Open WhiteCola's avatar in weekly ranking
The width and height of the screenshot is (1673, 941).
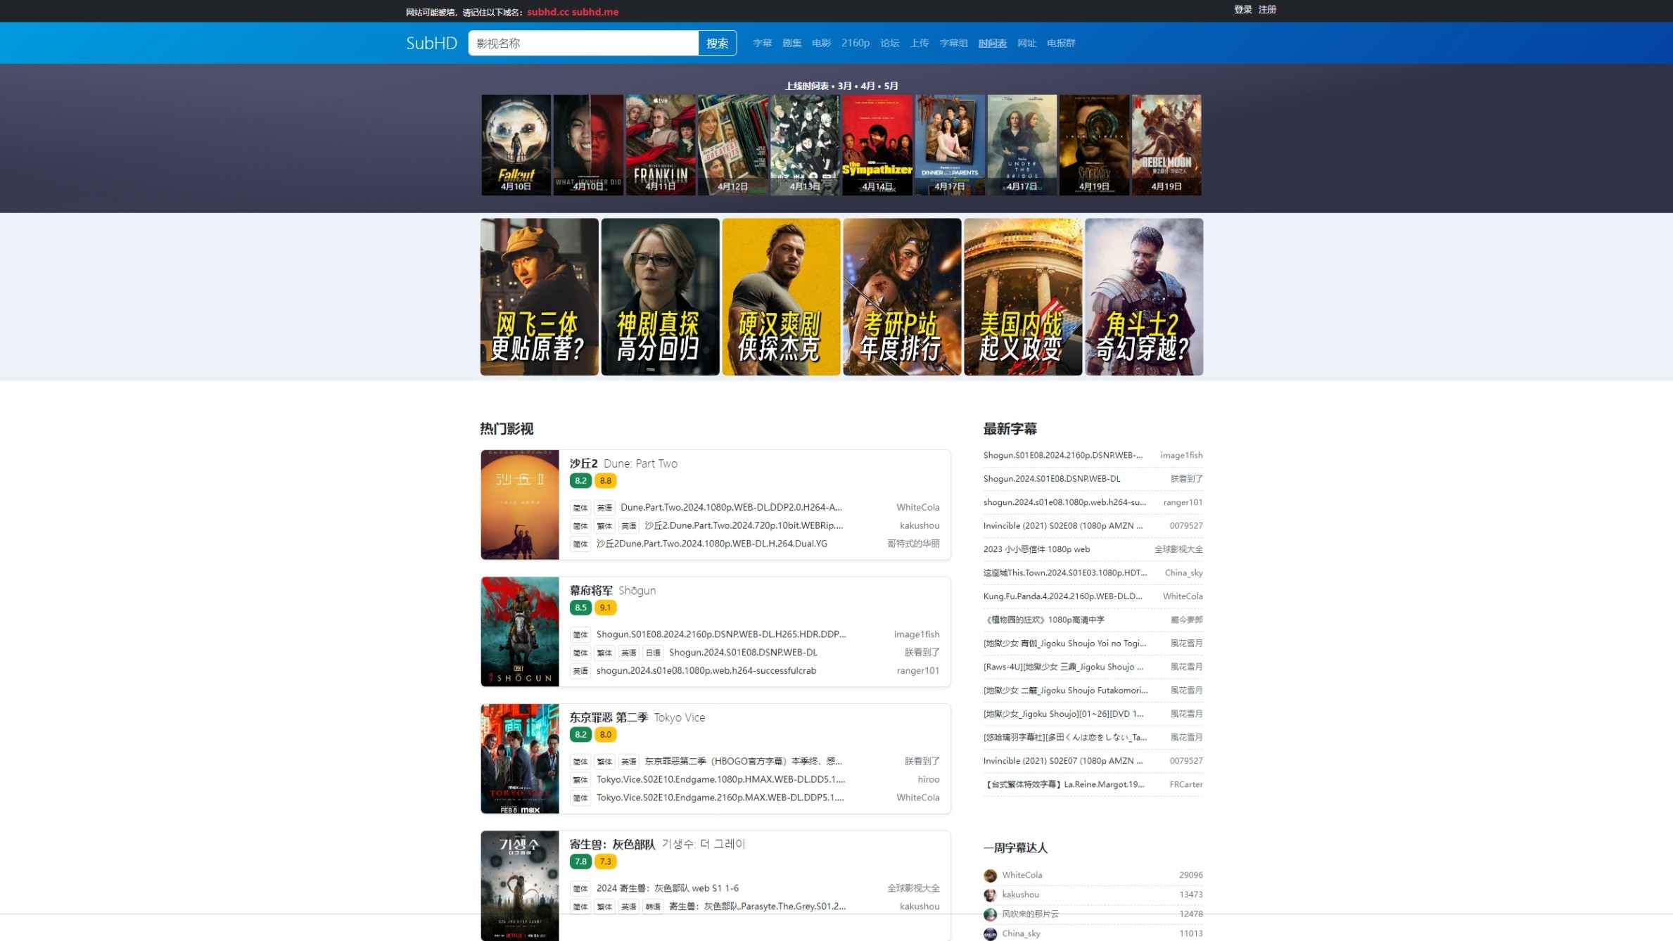point(990,876)
